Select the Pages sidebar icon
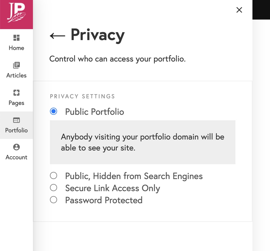 point(16,93)
